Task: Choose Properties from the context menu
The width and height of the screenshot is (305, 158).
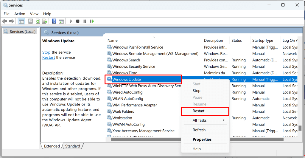Action: click(x=205, y=139)
